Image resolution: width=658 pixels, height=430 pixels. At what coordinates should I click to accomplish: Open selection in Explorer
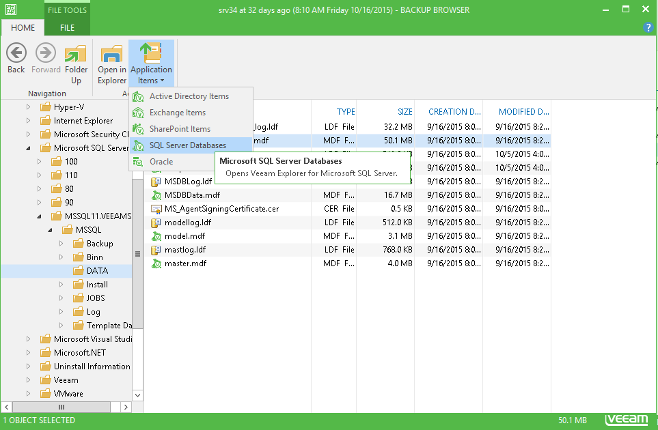click(111, 64)
